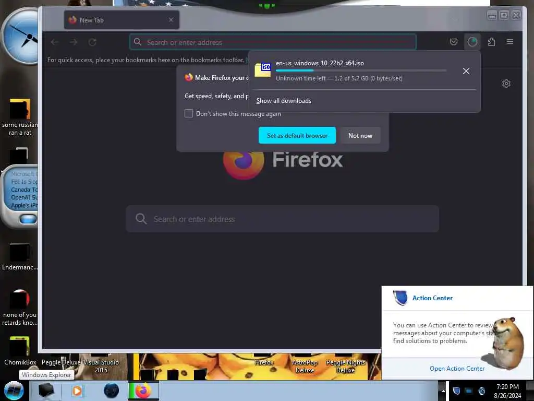
Task: Open Show all downloads
Action: [x=284, y=101]
